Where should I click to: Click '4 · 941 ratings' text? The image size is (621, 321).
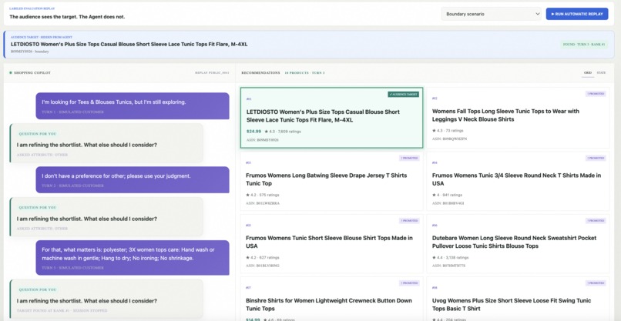point(449,195)
